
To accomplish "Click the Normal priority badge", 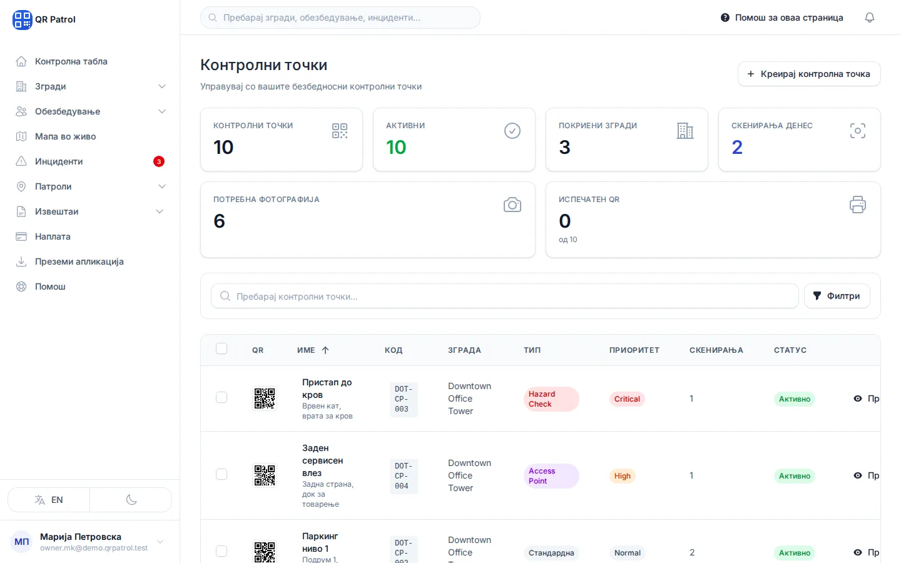I will point(628,553).
